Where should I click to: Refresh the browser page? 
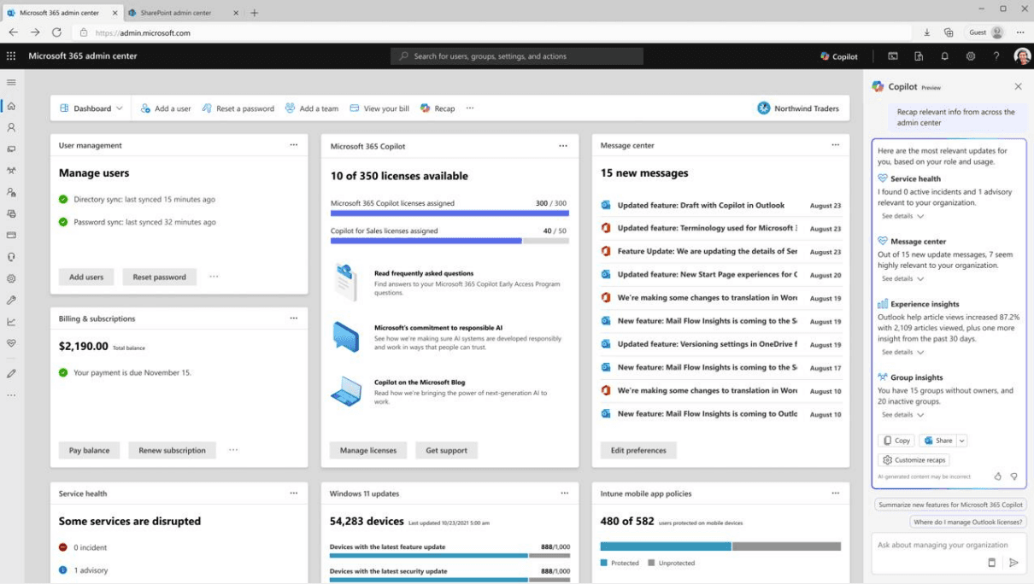click(56, 32)
